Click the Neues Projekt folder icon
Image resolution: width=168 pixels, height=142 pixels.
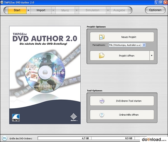(x=102, y=37)
